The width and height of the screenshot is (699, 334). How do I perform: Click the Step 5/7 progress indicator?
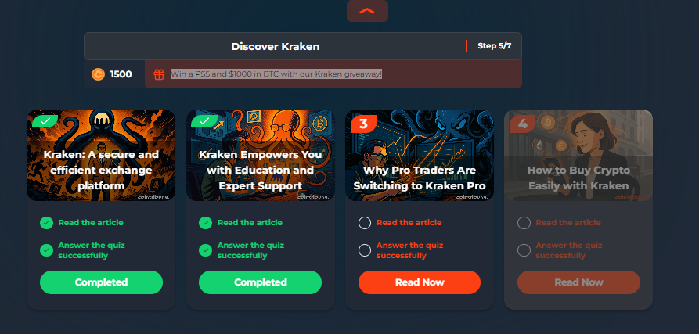495,46
